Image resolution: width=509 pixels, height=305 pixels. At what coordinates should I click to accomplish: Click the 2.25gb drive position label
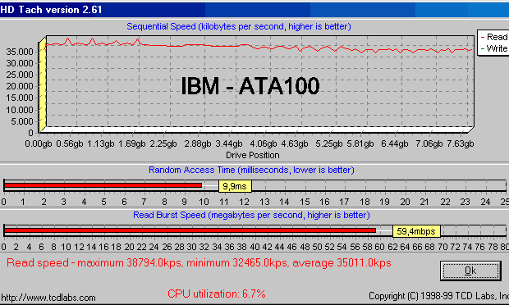point(163,143)
